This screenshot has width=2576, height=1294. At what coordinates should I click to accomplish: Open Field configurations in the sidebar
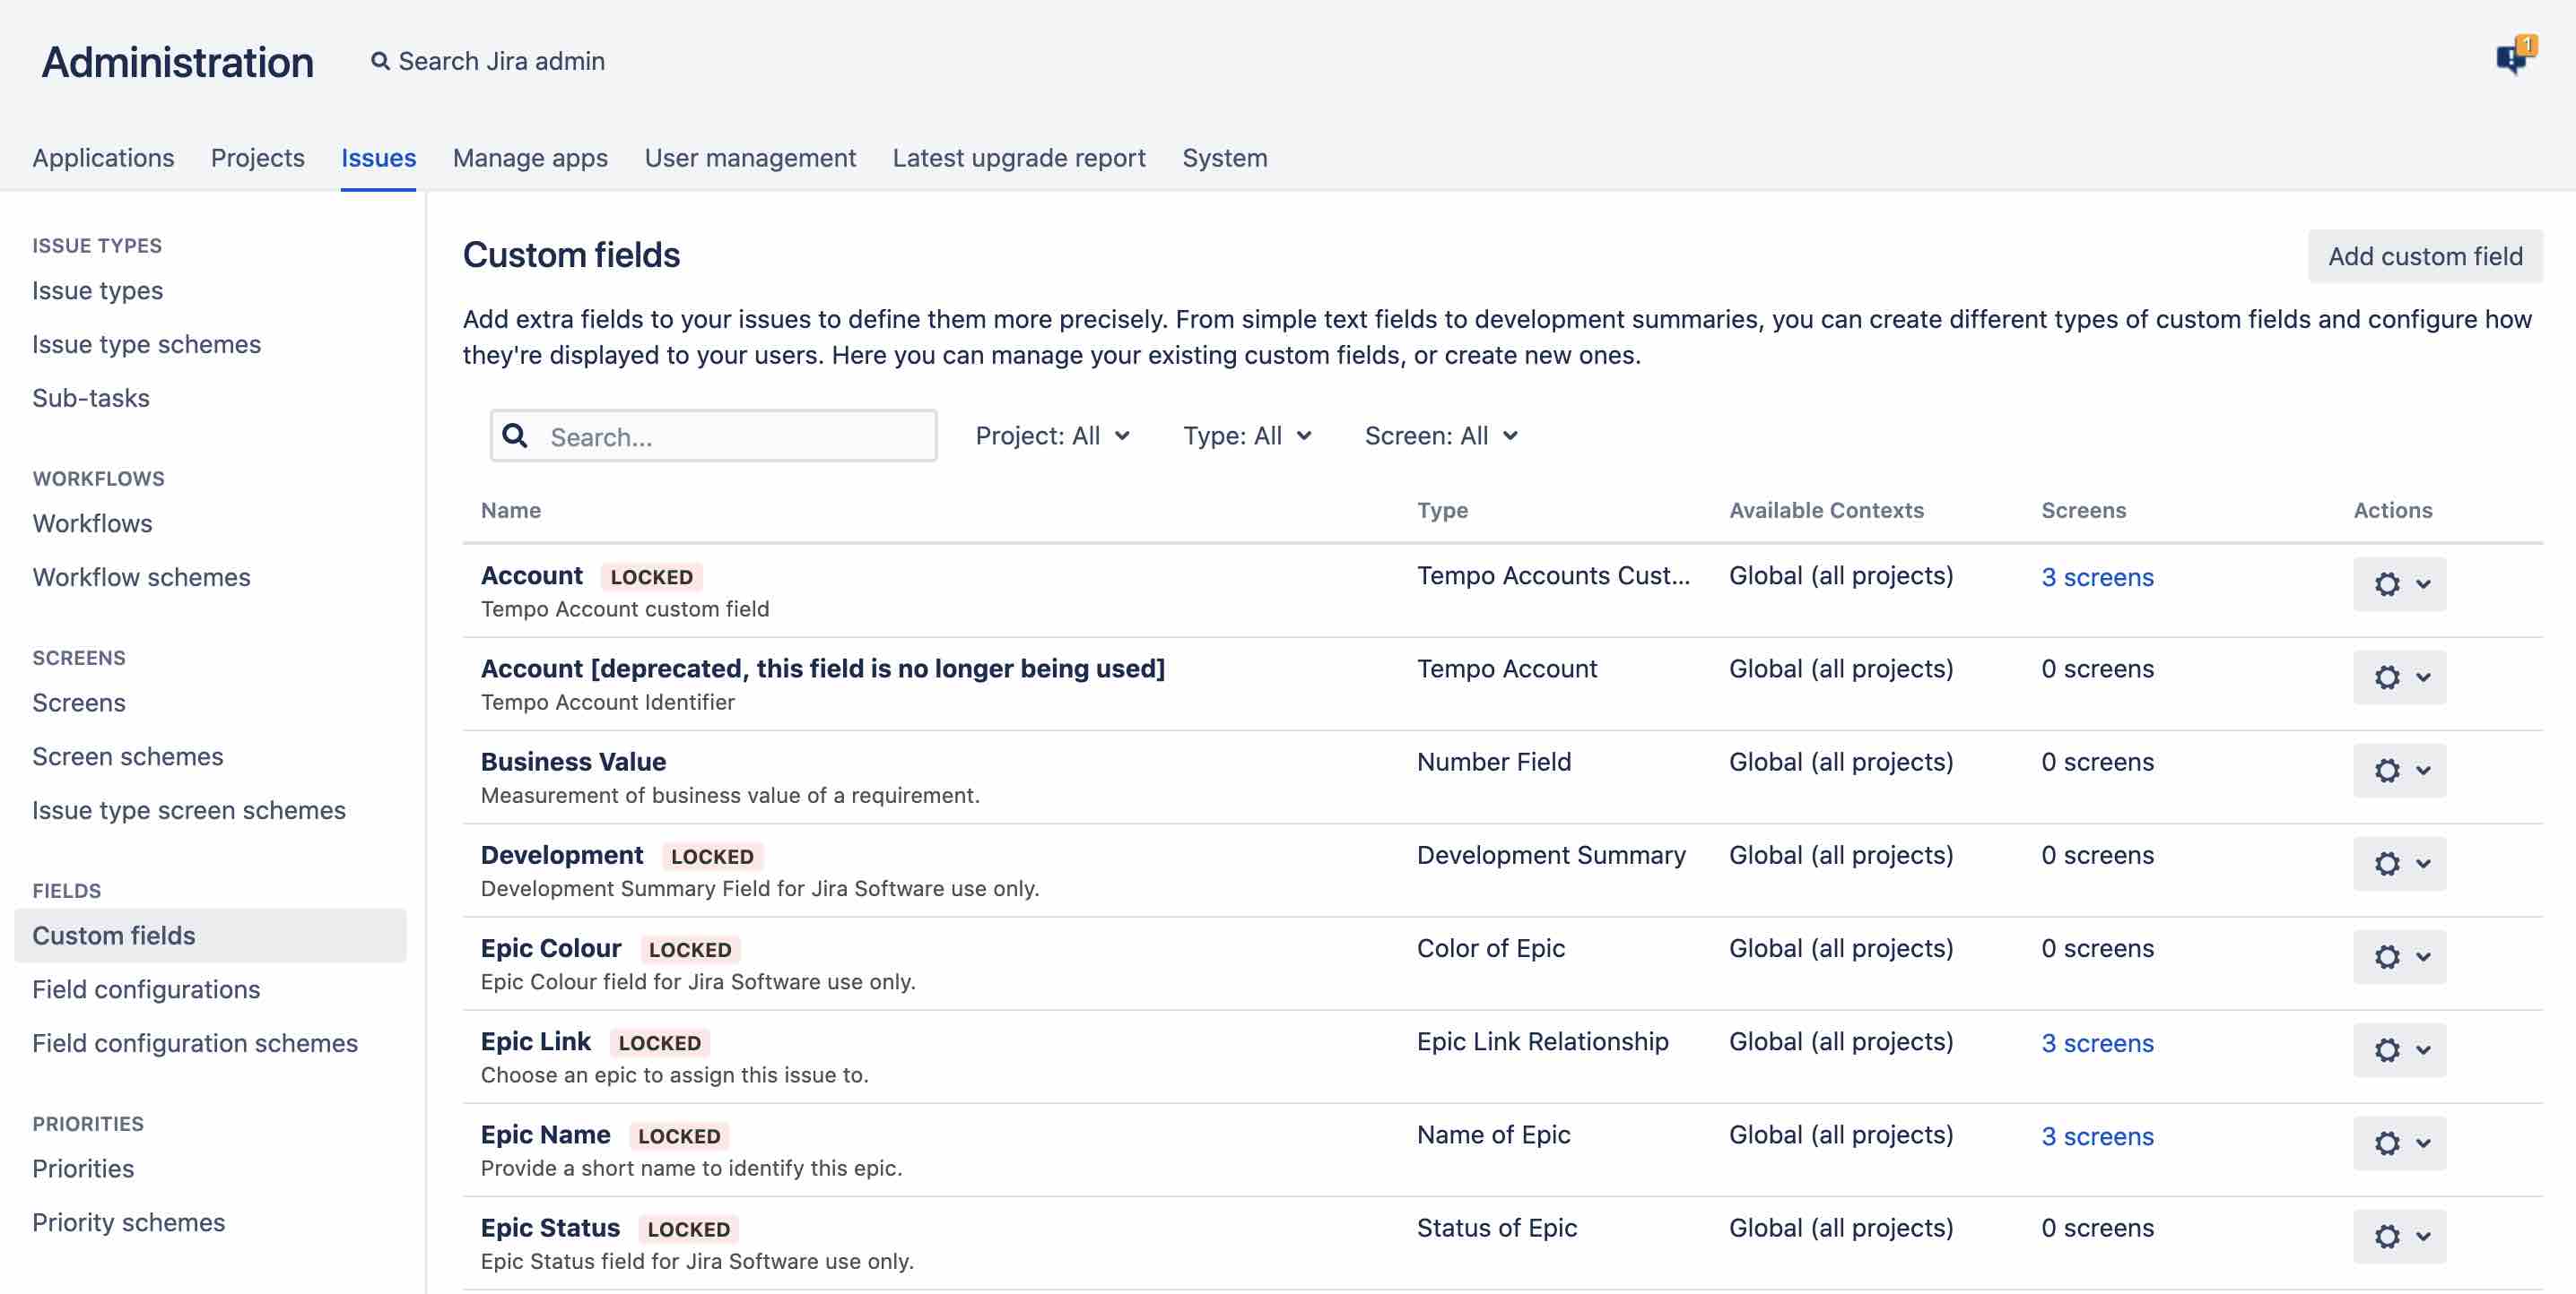(146, 989)
